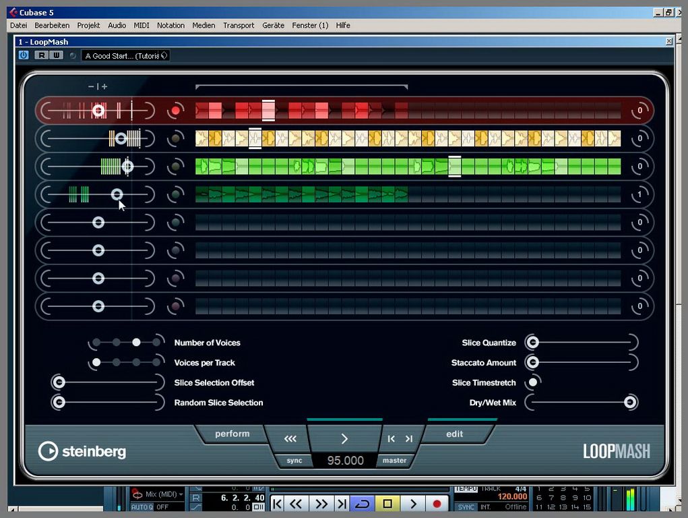Jump to loop start in LoopMash
Viewport: 688px width, 518px height.
(x=391, y=438)
